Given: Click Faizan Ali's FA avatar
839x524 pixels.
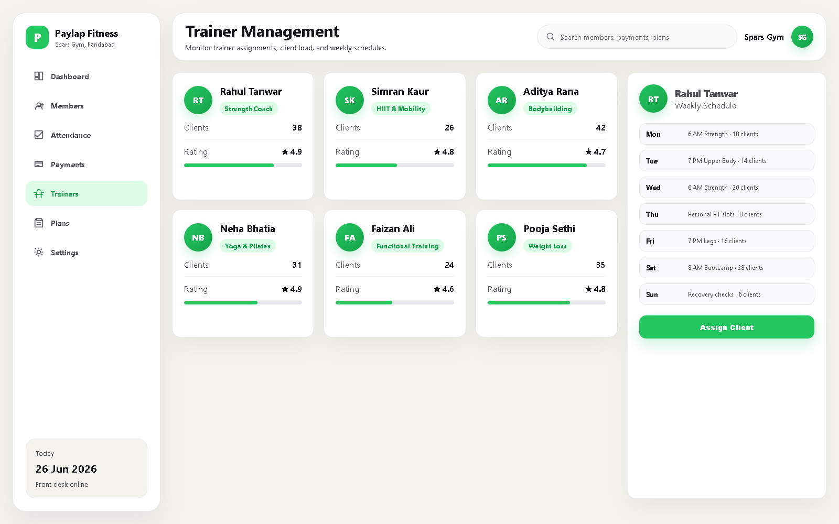Looking at the screenshot, I should [350, 237].
